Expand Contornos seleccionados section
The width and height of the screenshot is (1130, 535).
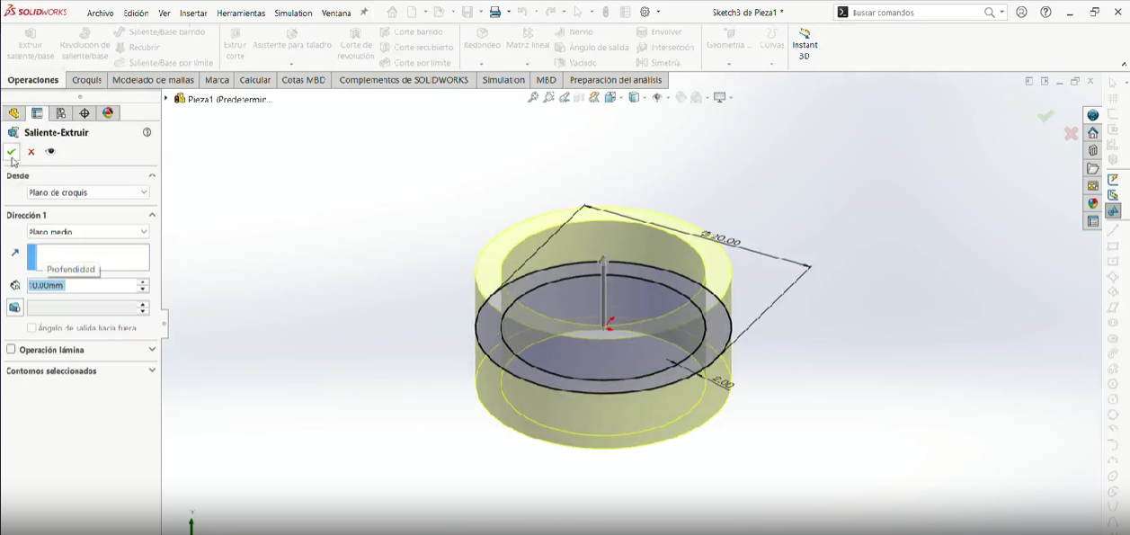click(x=152, y=370)
